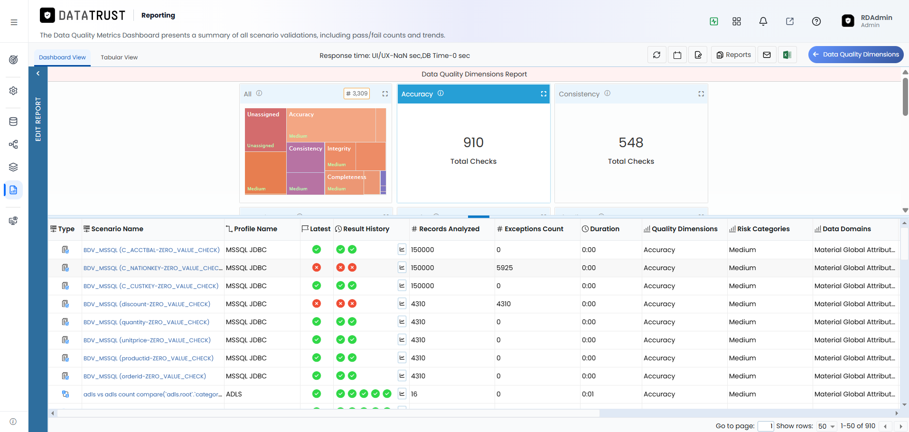Click the Data Quality Dimensions button

coord(856,55)
